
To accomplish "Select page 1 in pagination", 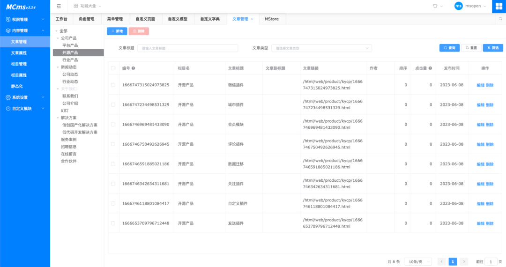I will tap(453, 261).
